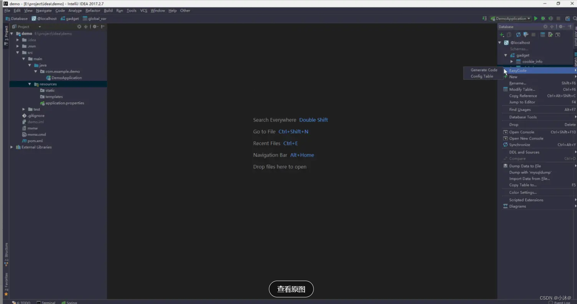The height and width of the screenshot is (304, 577).
Task: Expand the cookie_info table node
Action: click(x=512, y=61)
